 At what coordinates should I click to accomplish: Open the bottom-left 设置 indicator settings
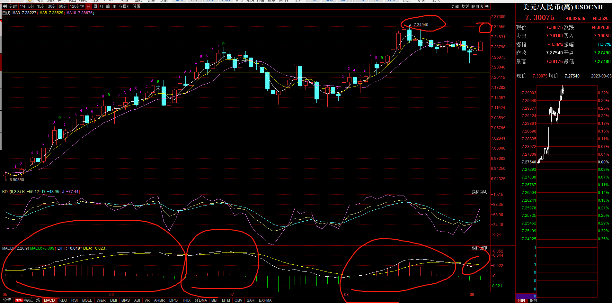coord(7,300)
